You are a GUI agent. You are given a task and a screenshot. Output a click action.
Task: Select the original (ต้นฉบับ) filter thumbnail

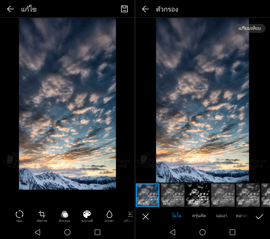[x=148, y=195]
